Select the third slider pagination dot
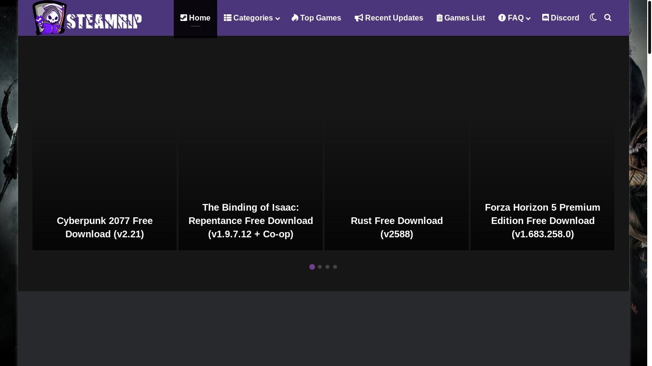The width and height of the screenshot is (652, 366). click(x=327, y=267)
